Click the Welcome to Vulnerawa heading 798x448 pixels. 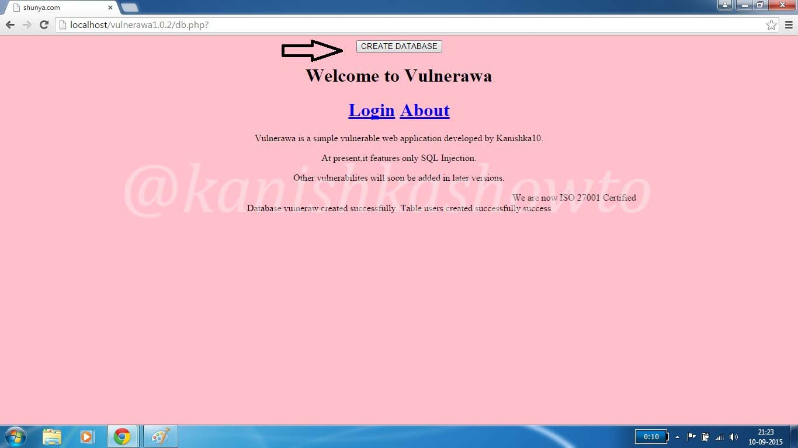(x=399, y=76)
